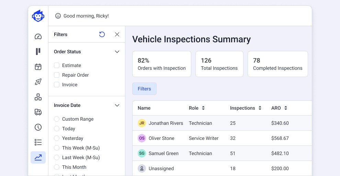Viewport: 340px width, 176px height.
Task: Open the job board columns icon
Action: (x=38, y=52)
